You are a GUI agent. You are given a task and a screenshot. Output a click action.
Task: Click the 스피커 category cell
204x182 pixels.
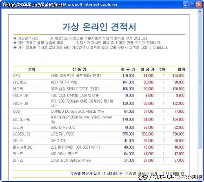tap(18, 127)
